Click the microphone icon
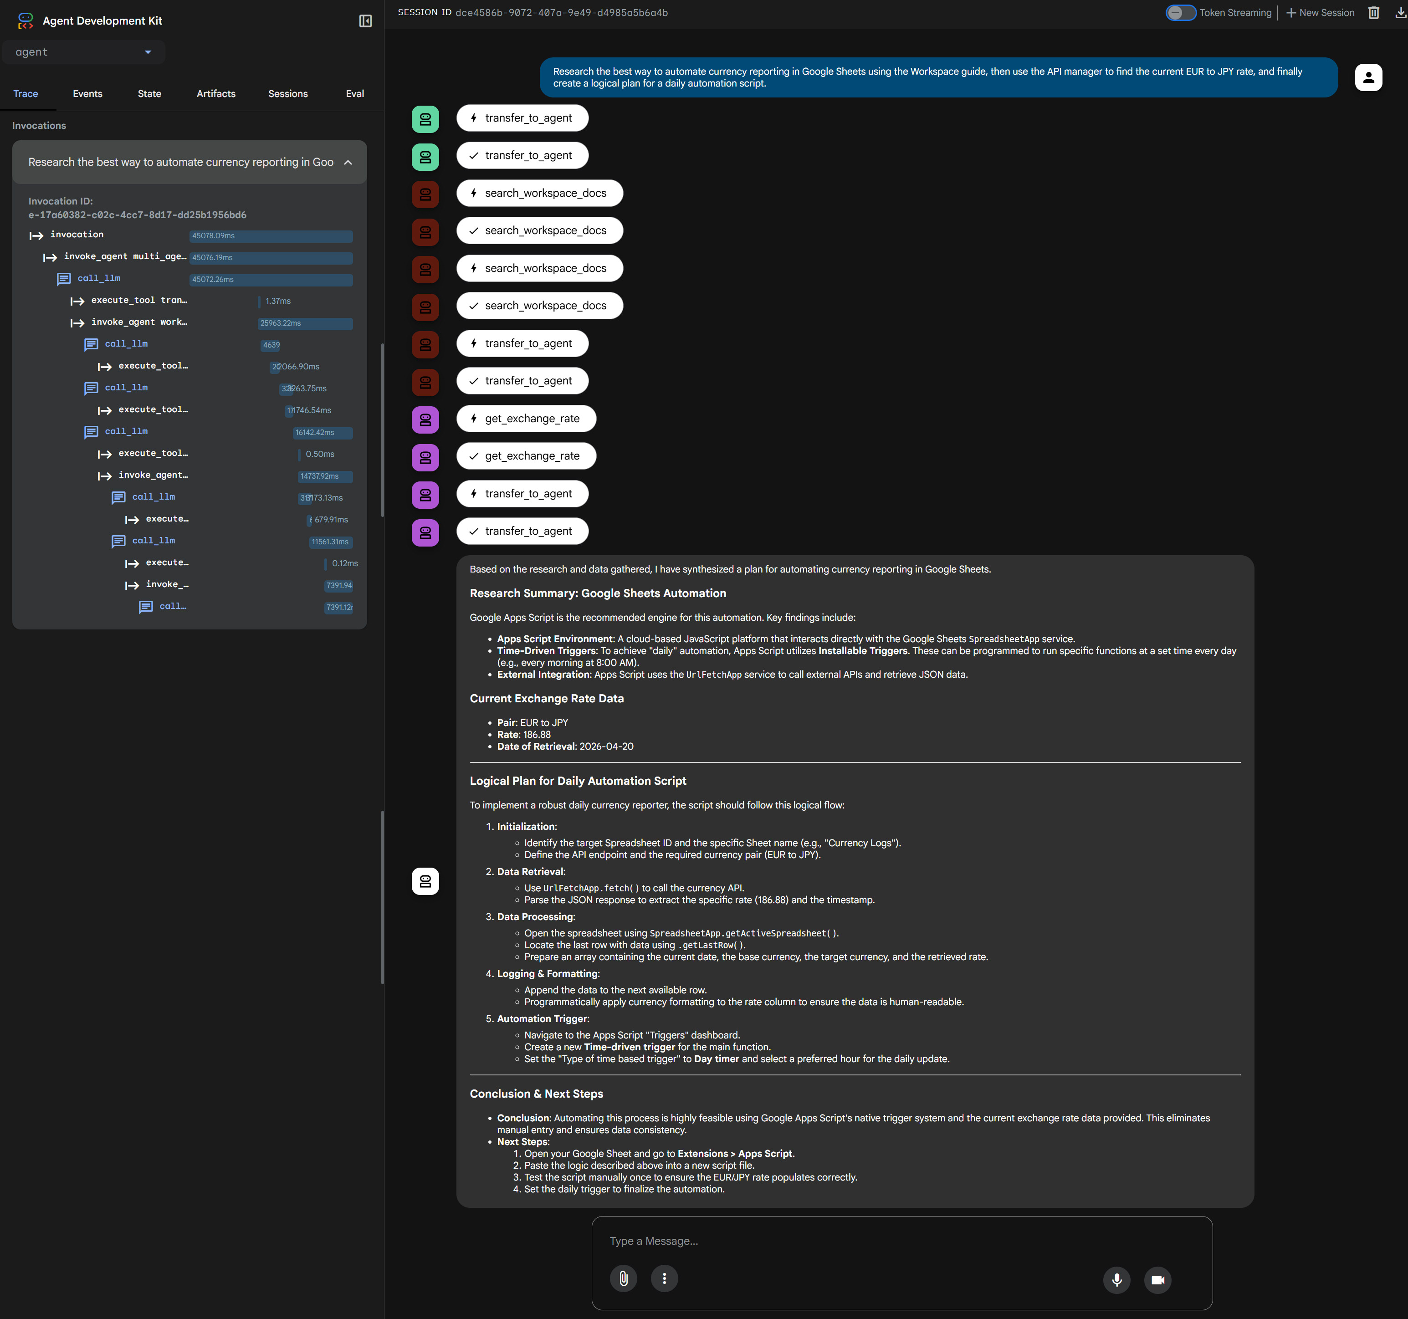The height and width of the screenshot is (1319, 1408). 1116,1279
